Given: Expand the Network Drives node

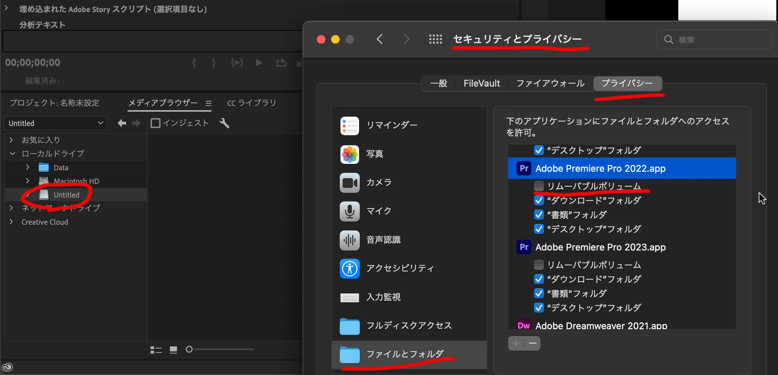Looking at the screenshot, I should pos(11,208).
